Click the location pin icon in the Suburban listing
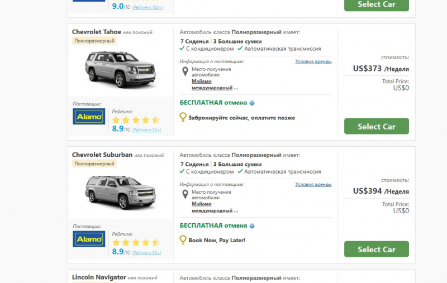Screen dimensions: 447x283 [186, 195]
